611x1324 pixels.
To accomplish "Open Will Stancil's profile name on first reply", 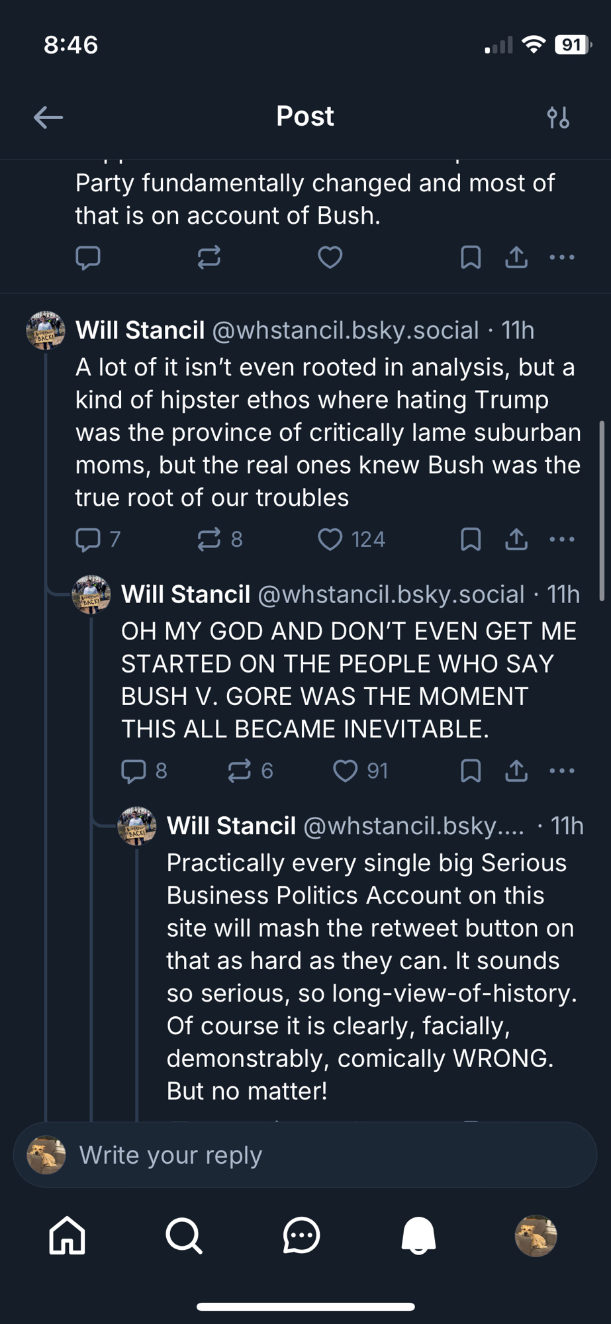I will [140, 330].
